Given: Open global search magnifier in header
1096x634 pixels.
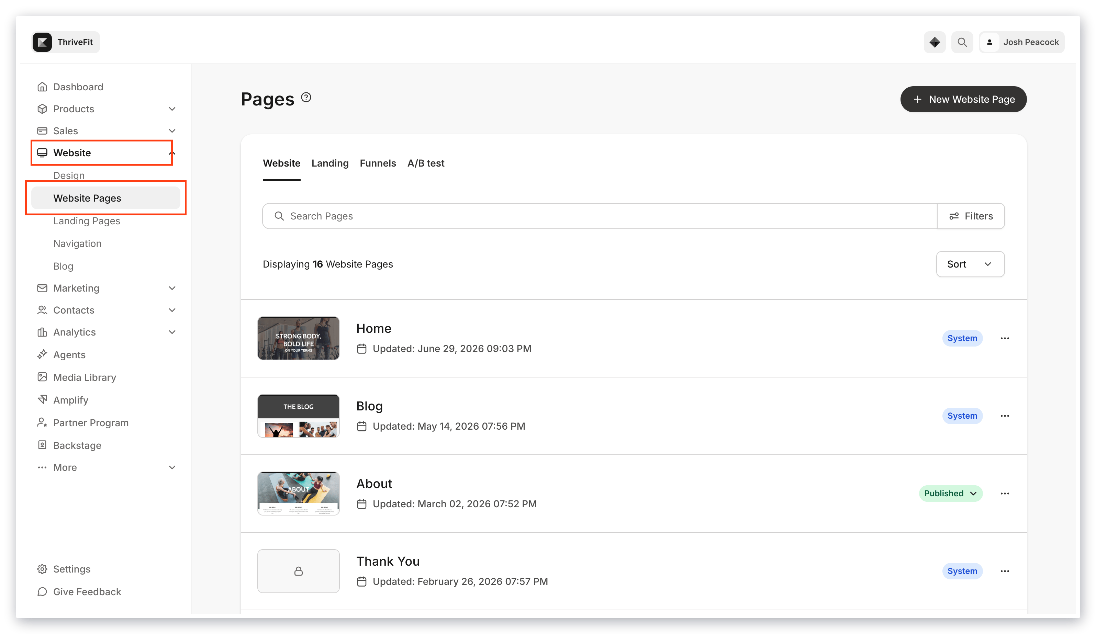Looking at the screenshot, I should (x=962, y=42).
